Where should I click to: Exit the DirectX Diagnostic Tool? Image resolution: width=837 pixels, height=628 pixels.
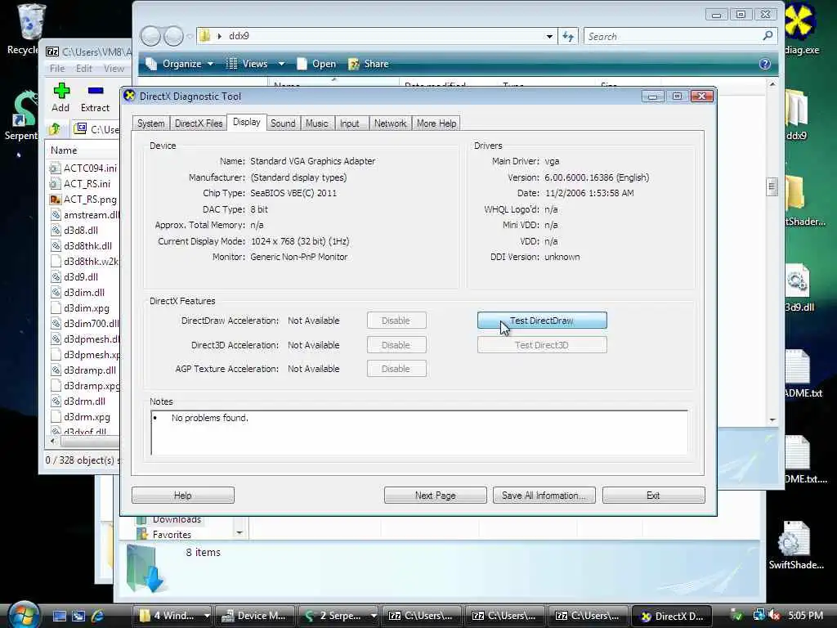coord(653,495)
